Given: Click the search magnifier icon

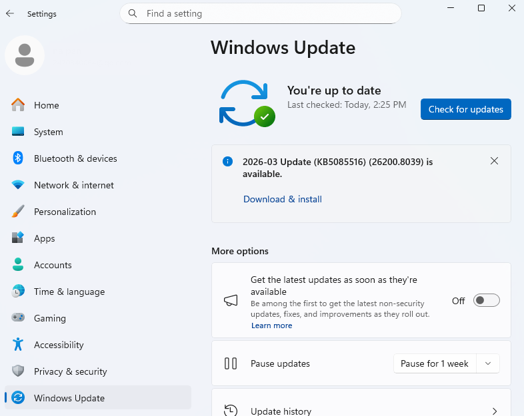Looking at the screenshot, I should (133, 13).
